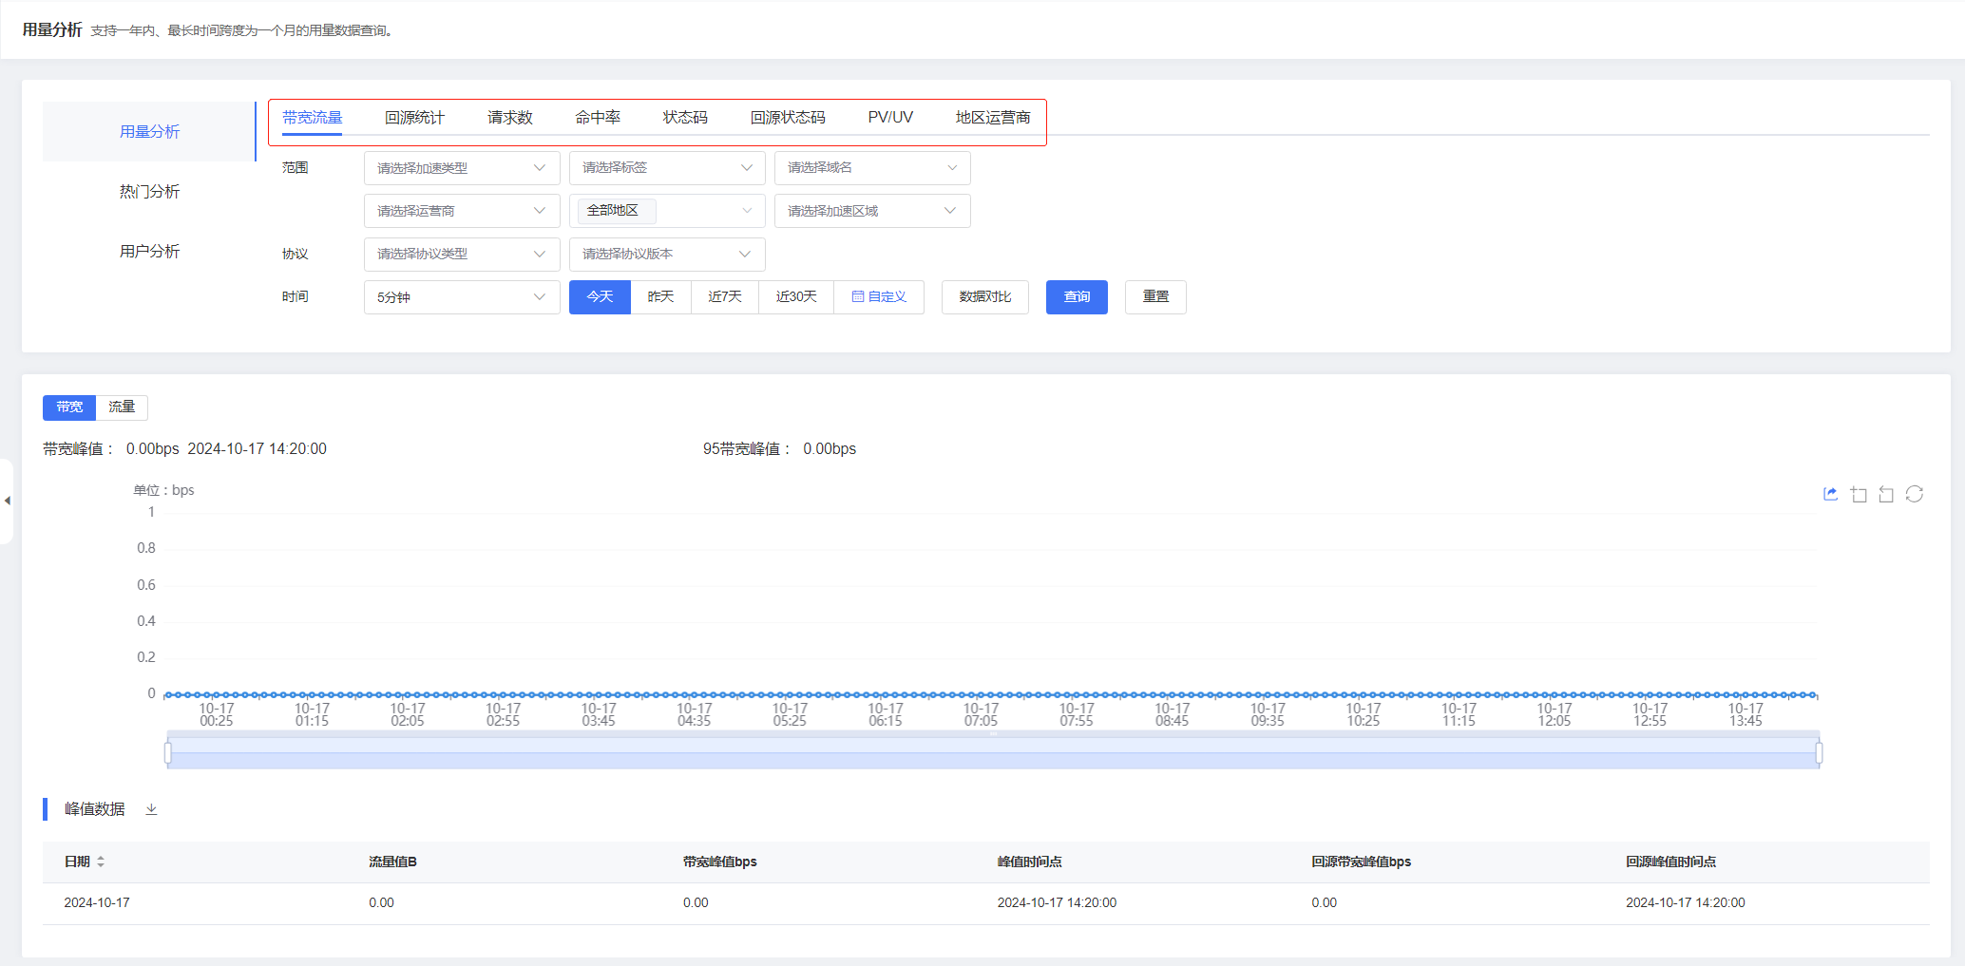Switch to the 地区运营商 tab
Screen dimensions: 1965x966
(x=993, y=118)
